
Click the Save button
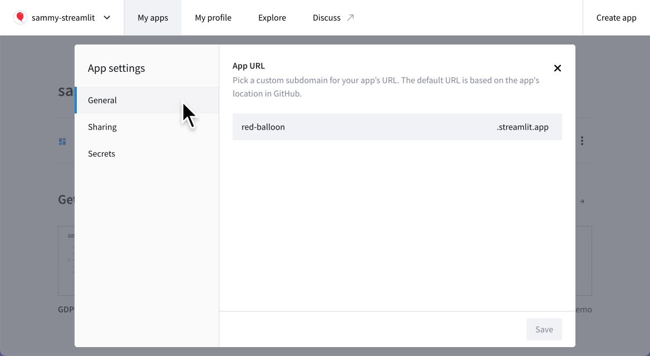coord(544,329)
